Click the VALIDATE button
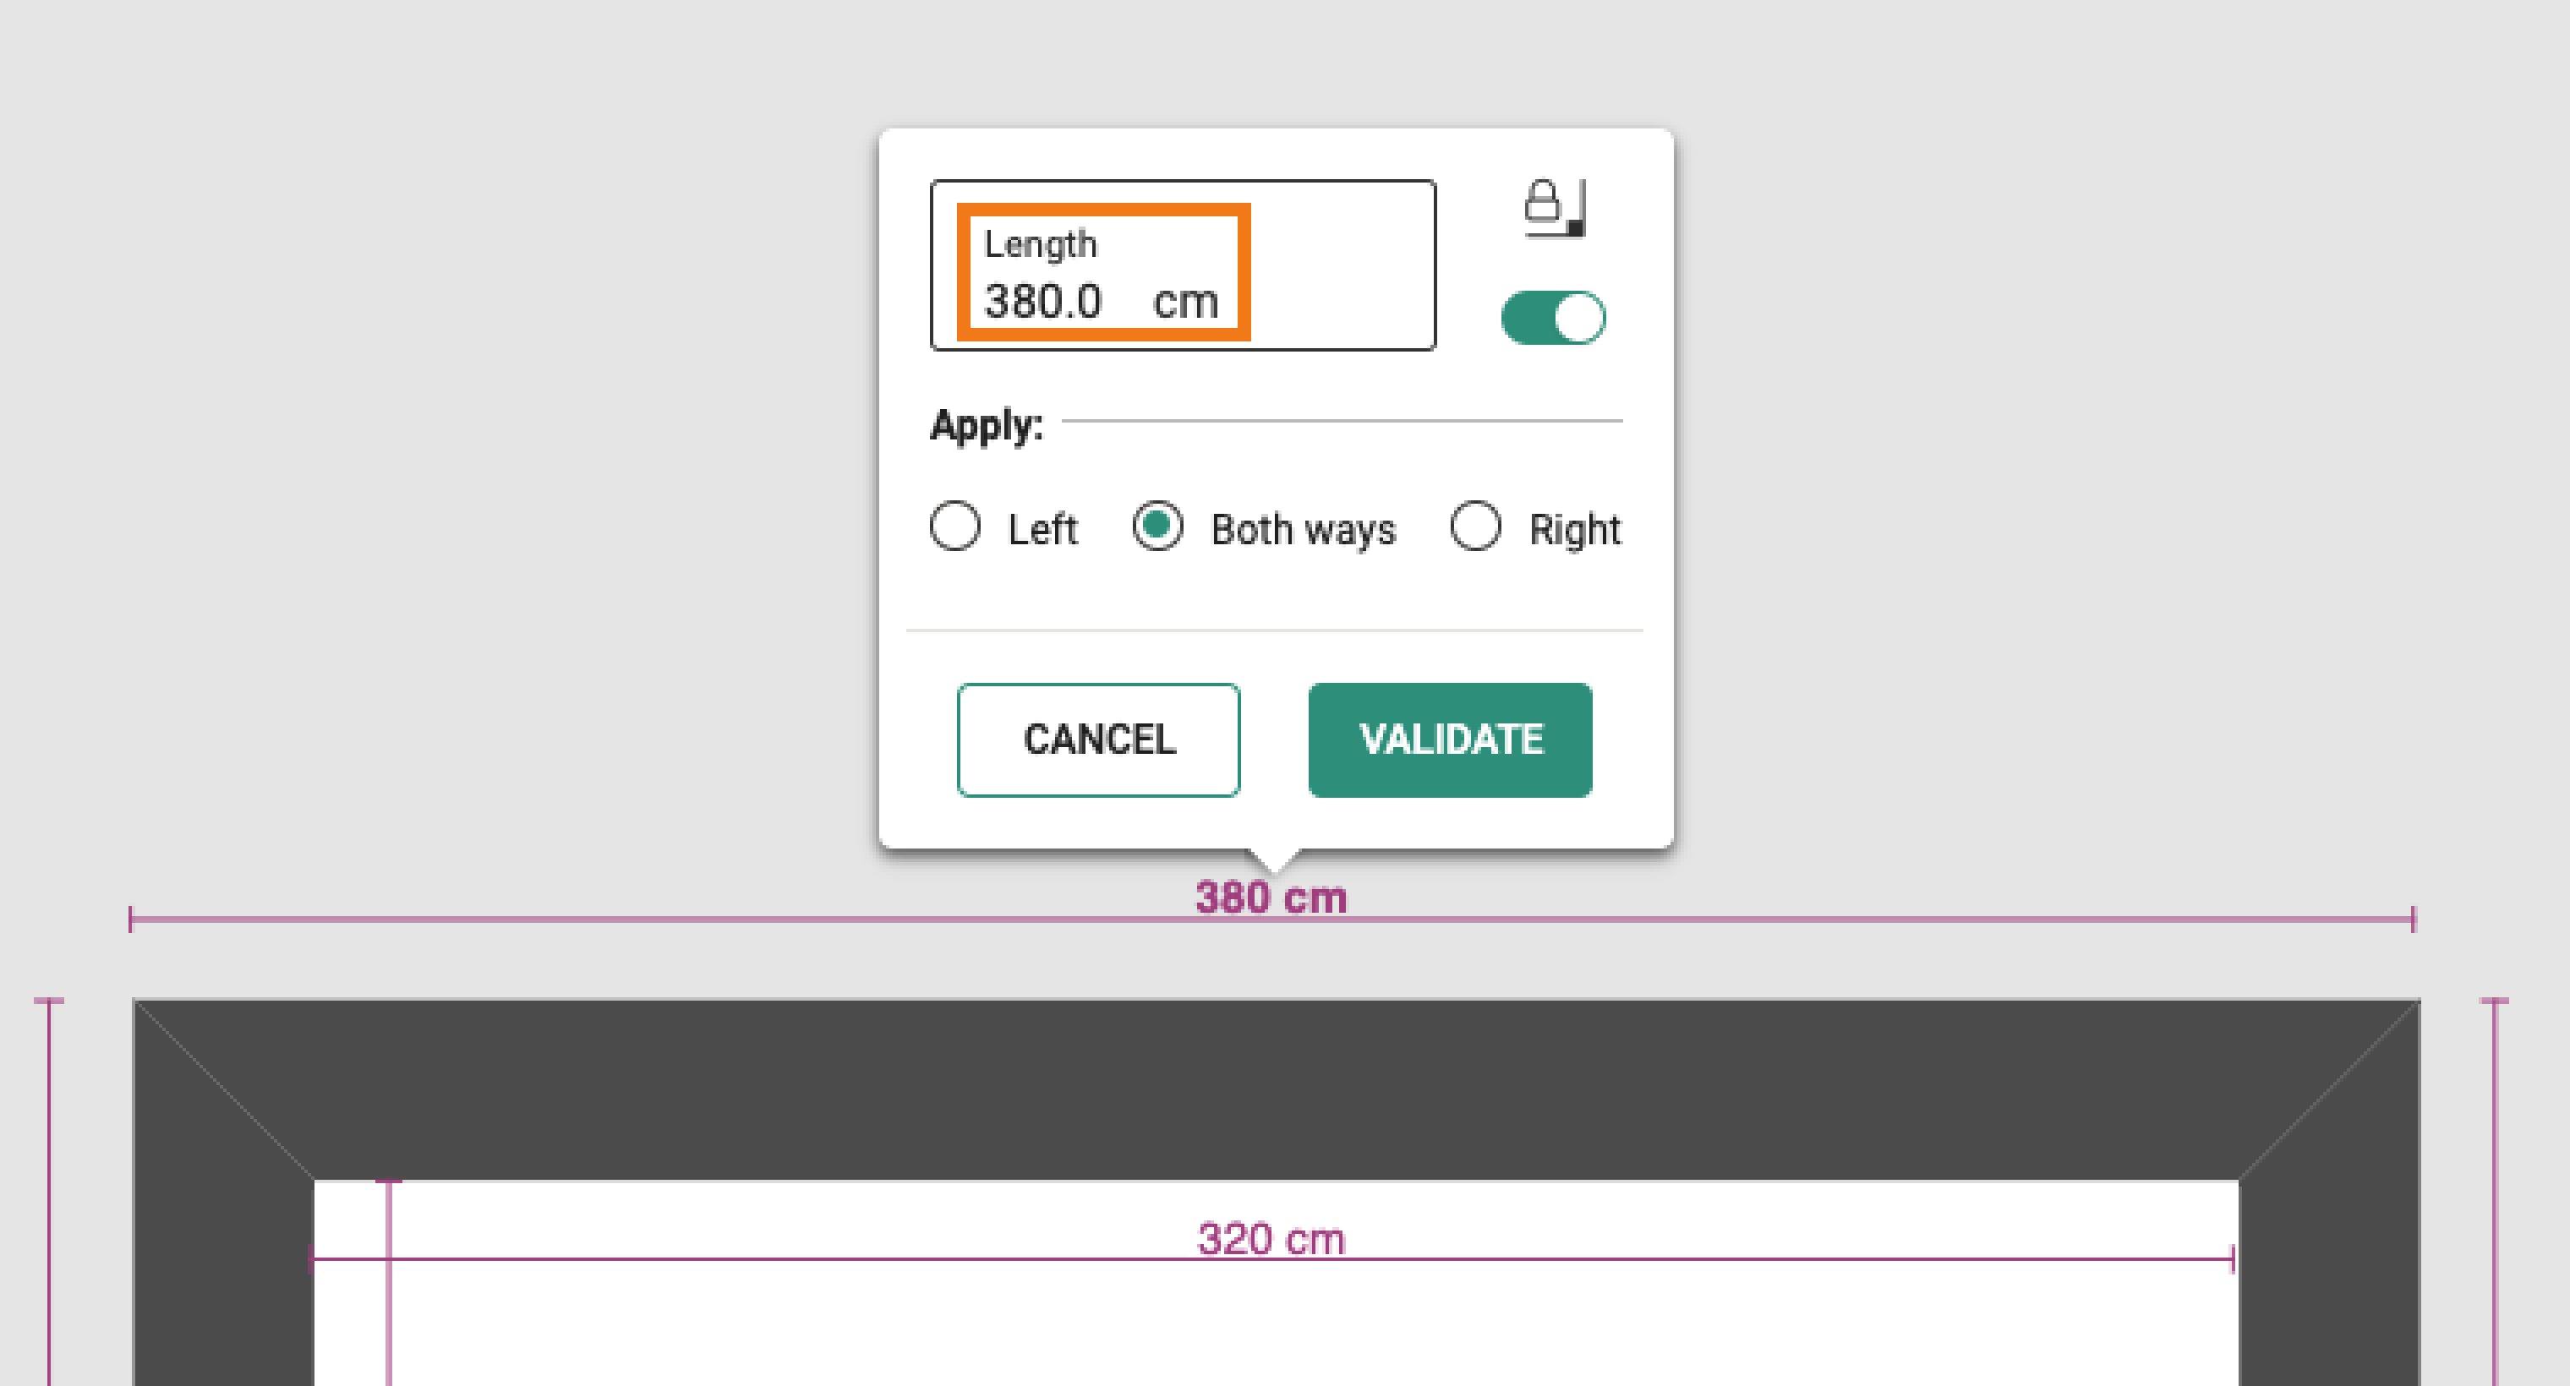This screenshot has height=1386, width=2570. (1450, 739)
